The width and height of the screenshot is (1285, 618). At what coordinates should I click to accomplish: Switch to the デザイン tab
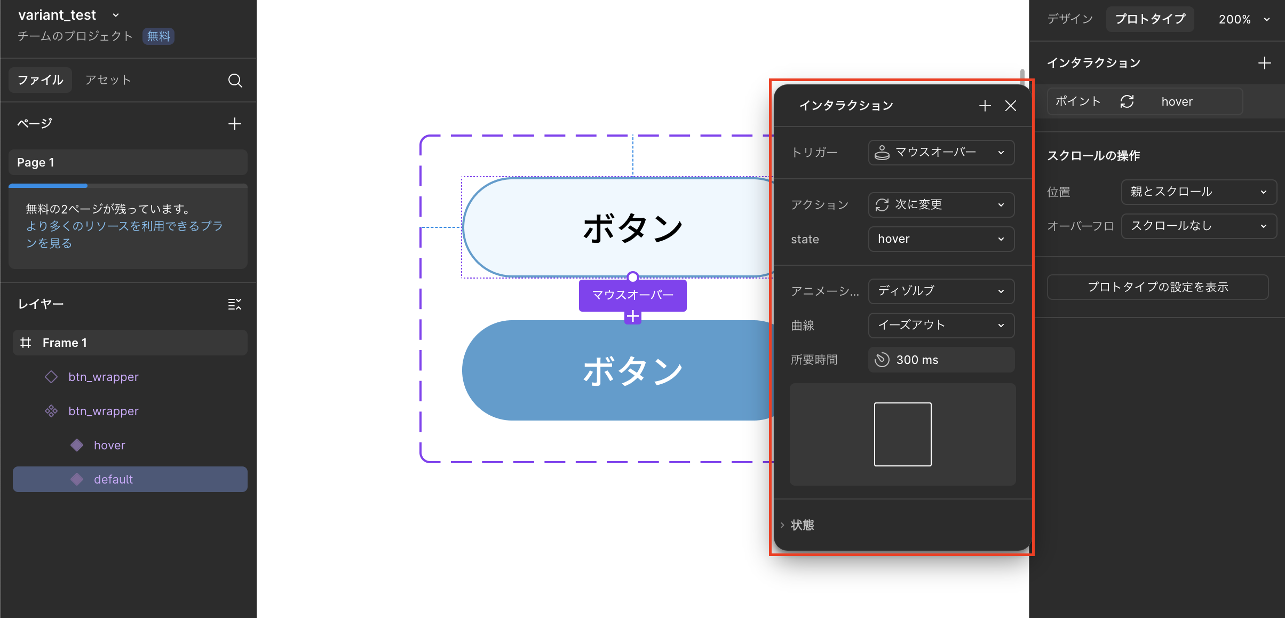click(1069, 19)
